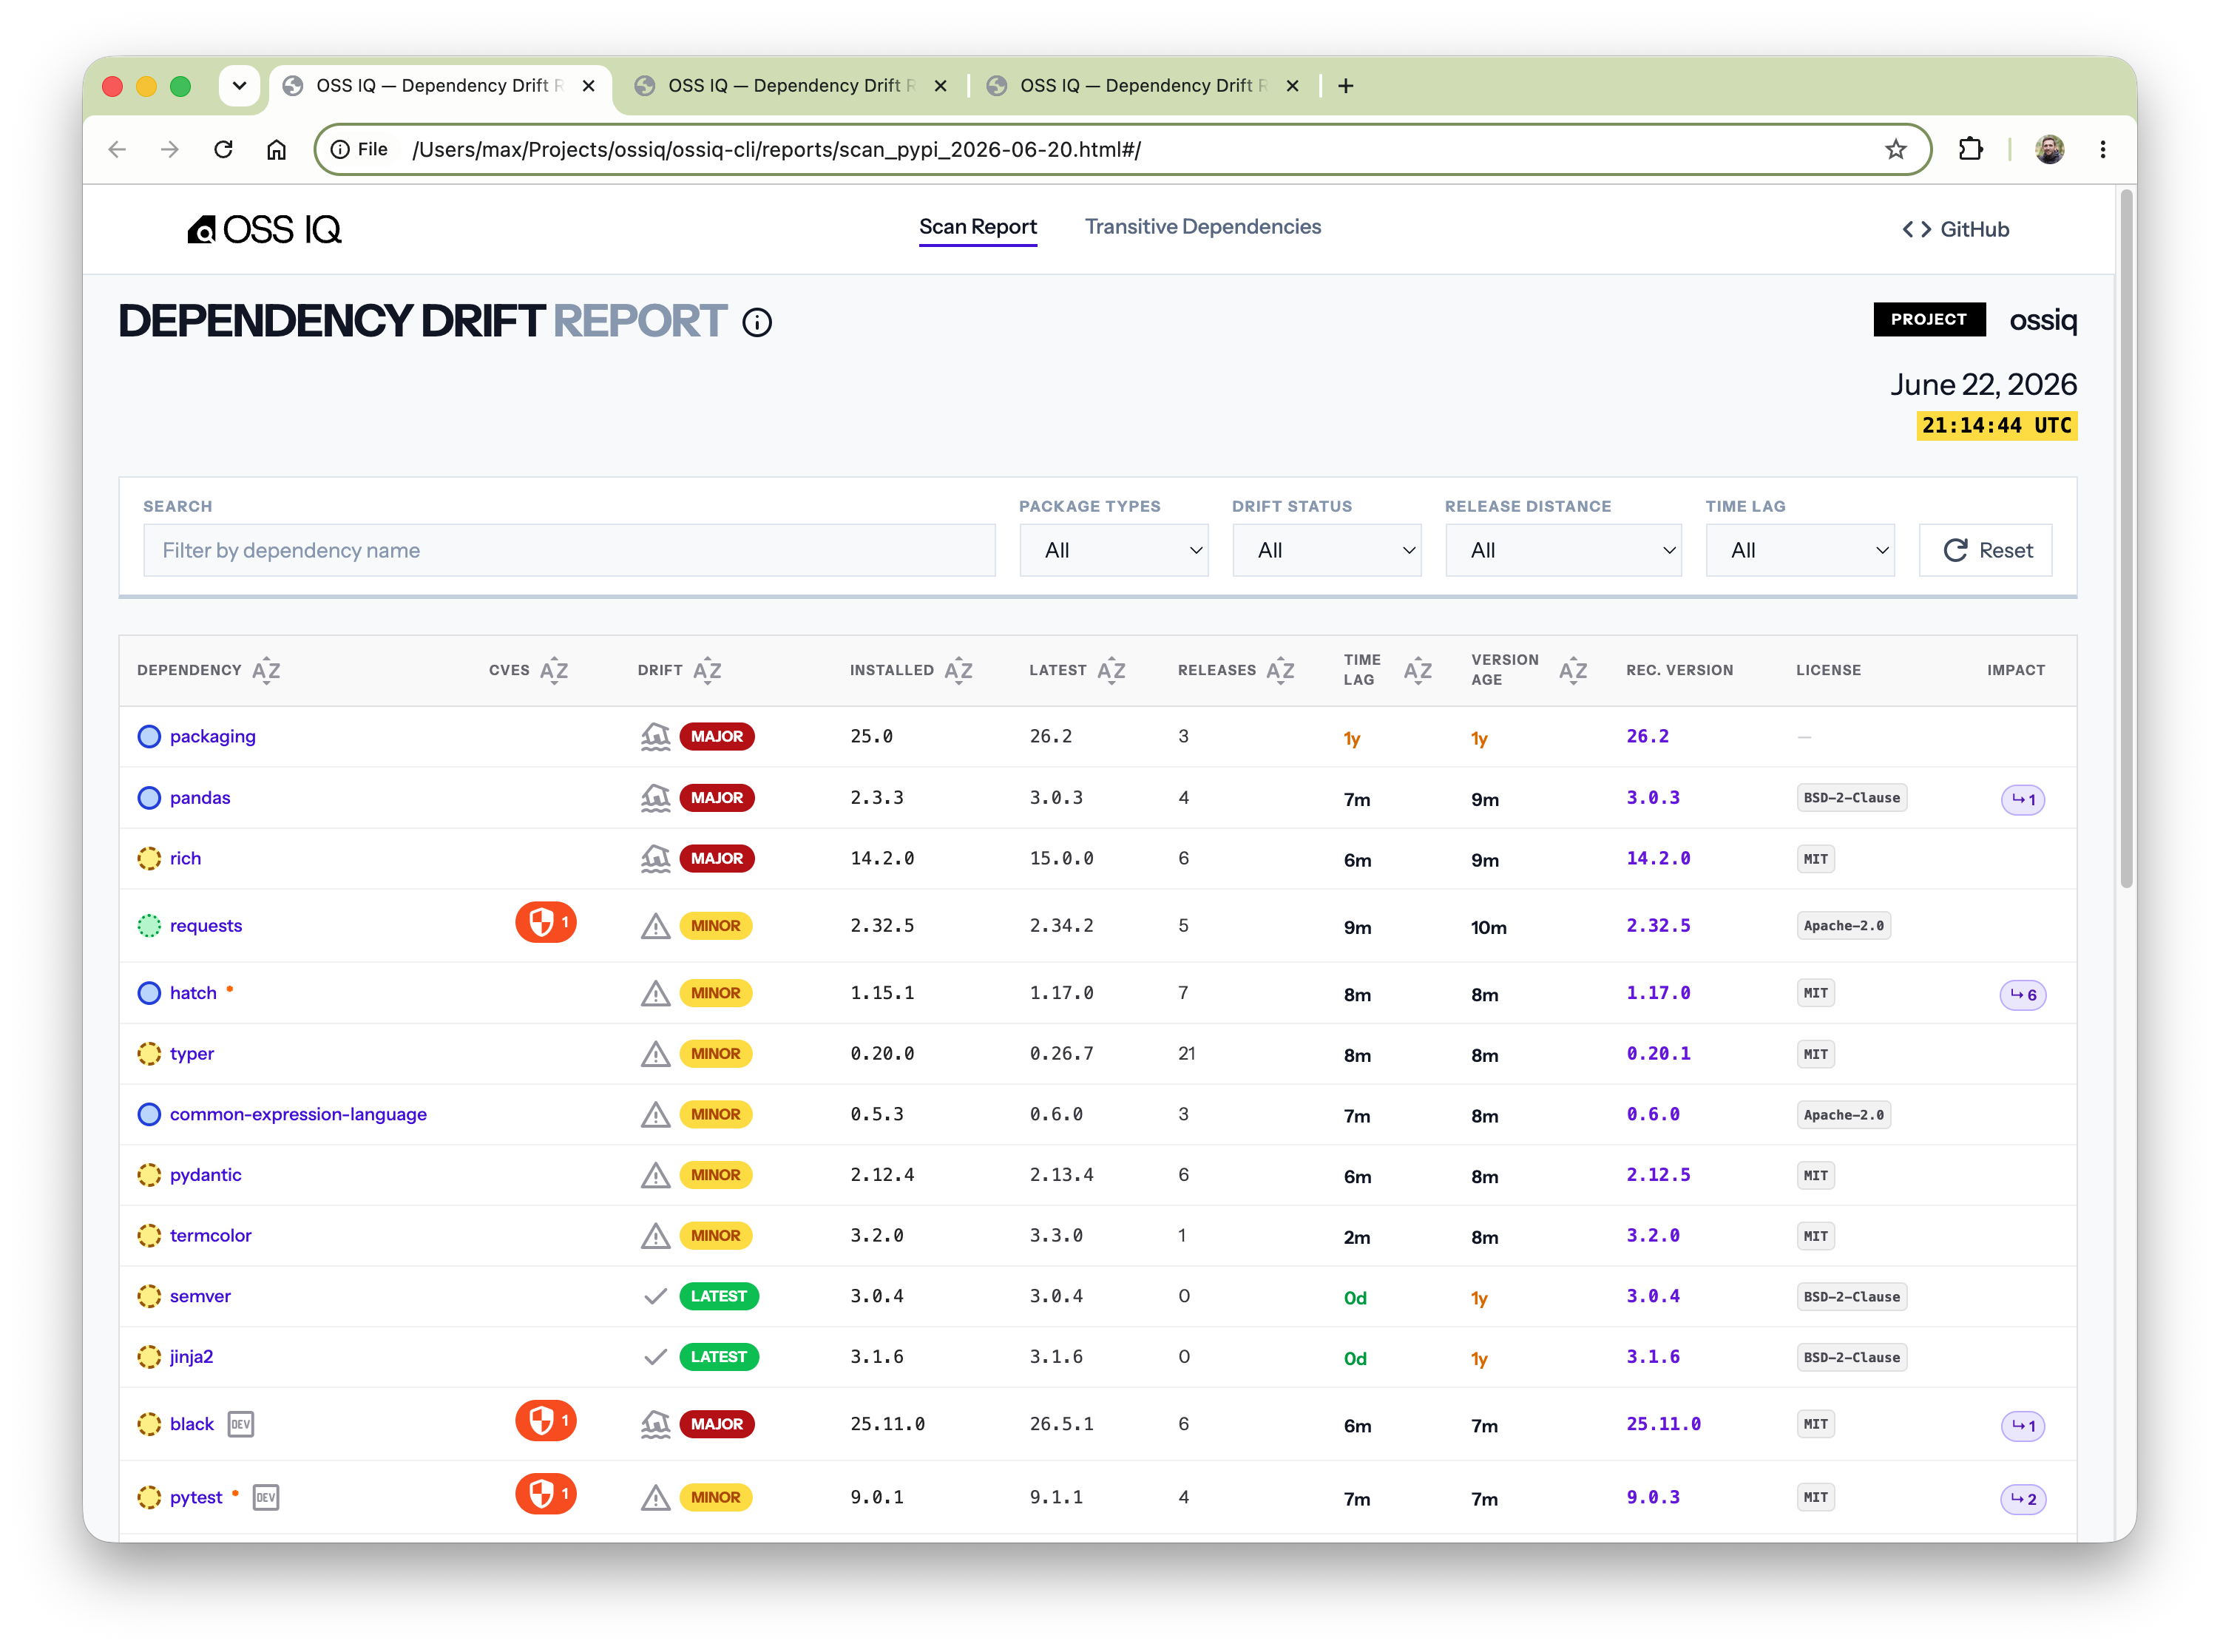
Task: Click the CVE shield badge on the pytest row
Action: [546, 1494]
